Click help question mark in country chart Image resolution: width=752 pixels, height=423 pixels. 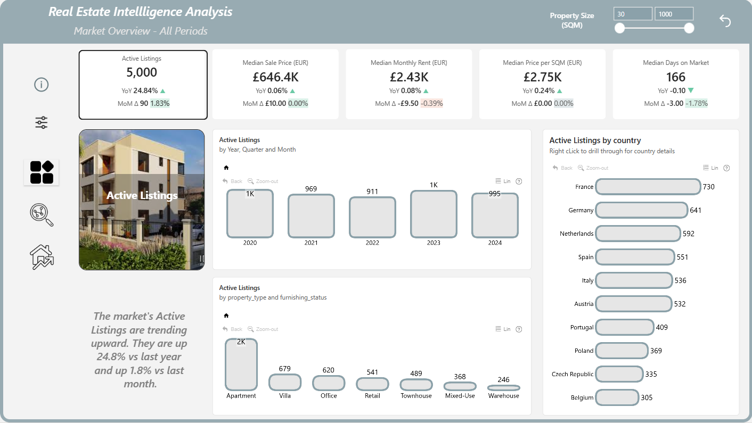pos(726,168)
